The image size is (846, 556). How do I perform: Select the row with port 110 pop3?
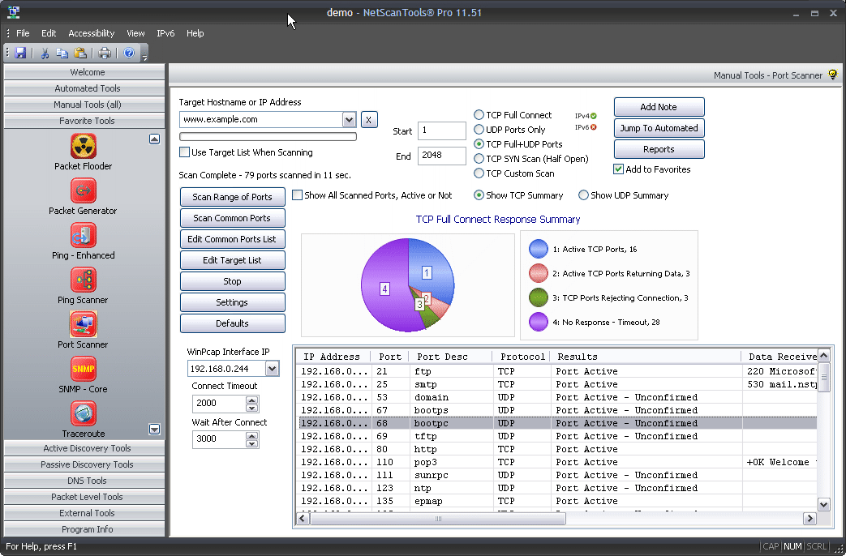click(556, 462)
